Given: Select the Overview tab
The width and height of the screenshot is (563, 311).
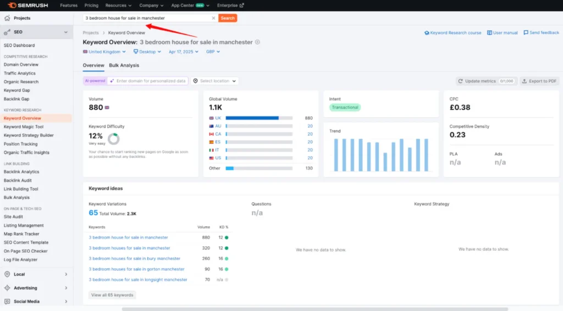Looking at the screenshot, I should click(93, 65).
